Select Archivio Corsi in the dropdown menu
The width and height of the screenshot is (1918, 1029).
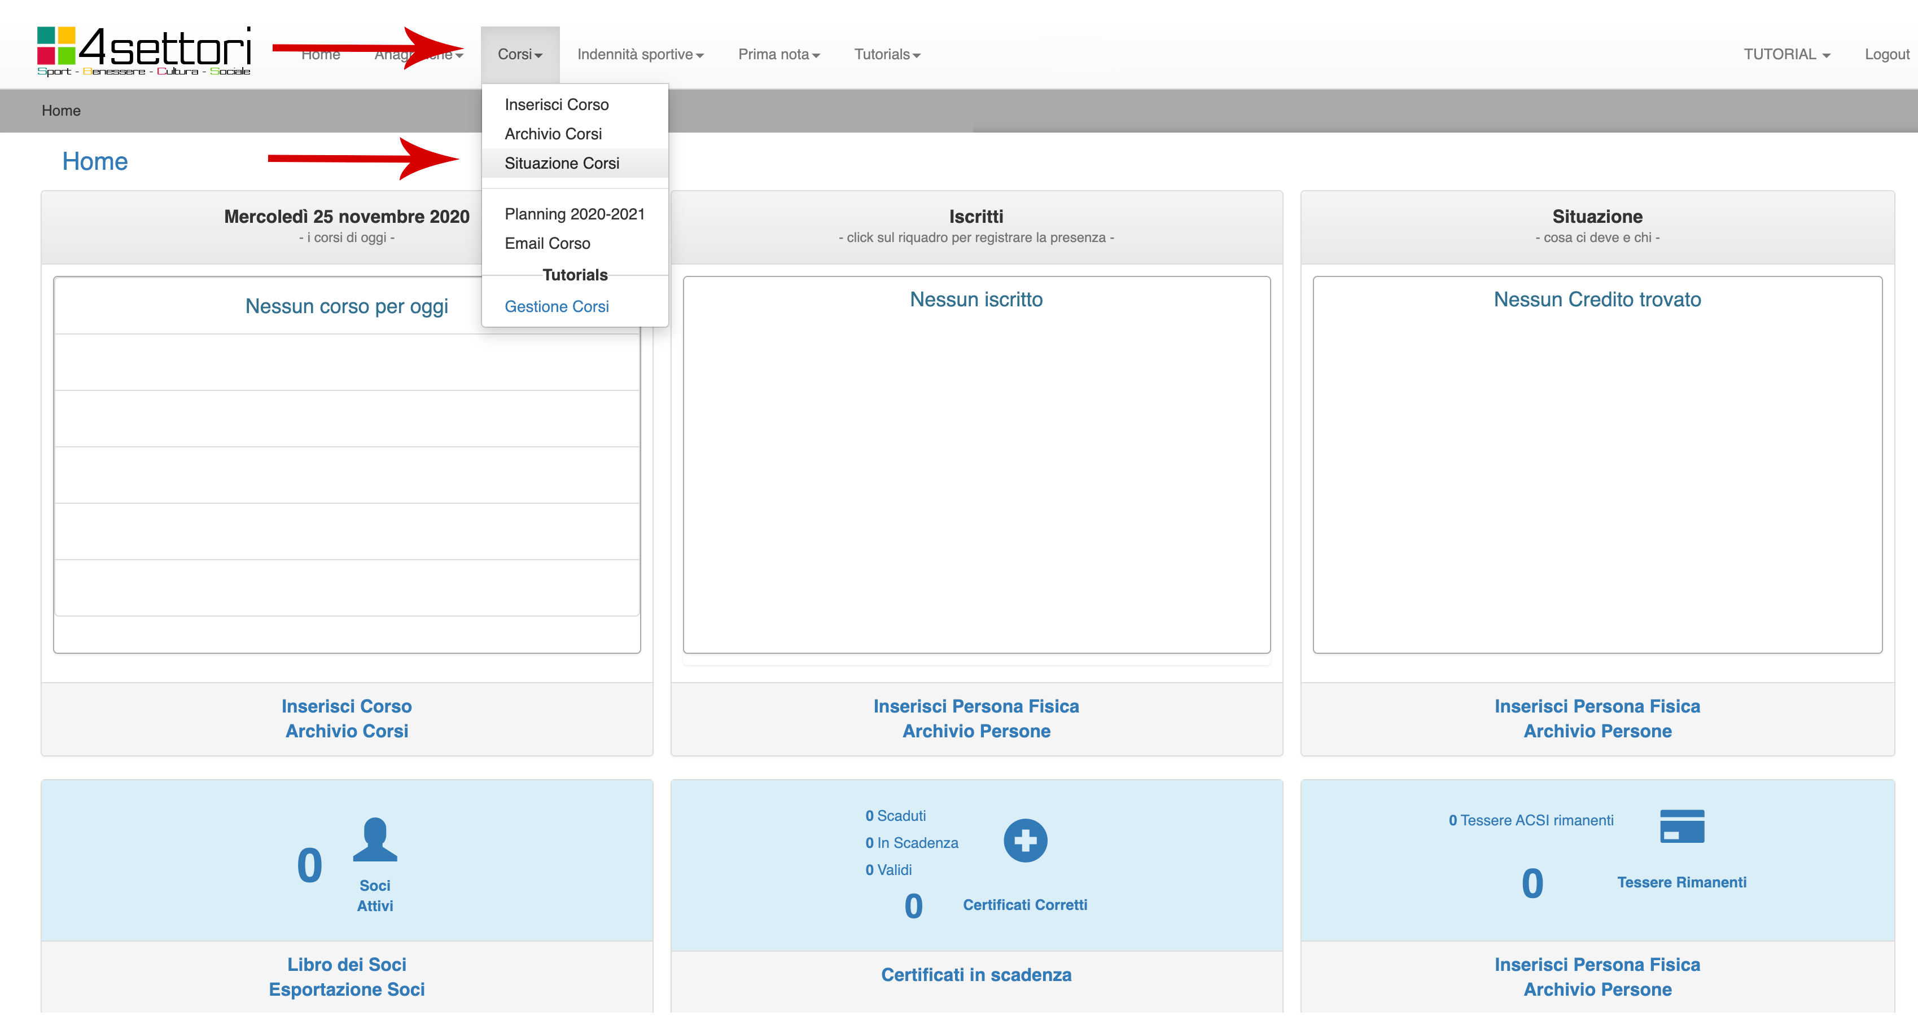tap(553, 134)
